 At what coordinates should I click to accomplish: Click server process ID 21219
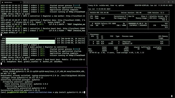[x=77, y=5]
